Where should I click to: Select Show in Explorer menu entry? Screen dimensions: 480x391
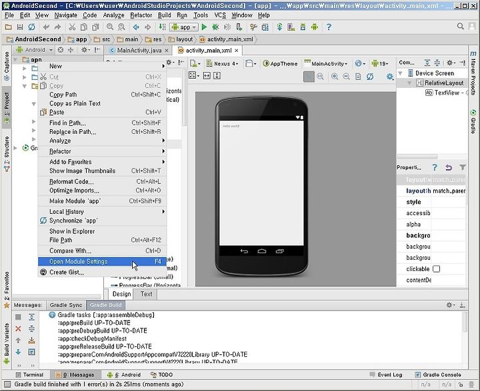click(102, 231)
